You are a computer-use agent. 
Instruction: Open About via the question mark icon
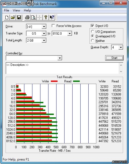coord(46,18)
